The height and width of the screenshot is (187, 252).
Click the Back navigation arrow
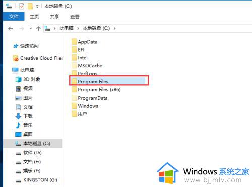click(x=11, y=29)
